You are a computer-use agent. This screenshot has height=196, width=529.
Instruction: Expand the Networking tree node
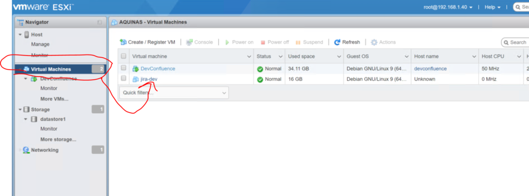[20, 150]
